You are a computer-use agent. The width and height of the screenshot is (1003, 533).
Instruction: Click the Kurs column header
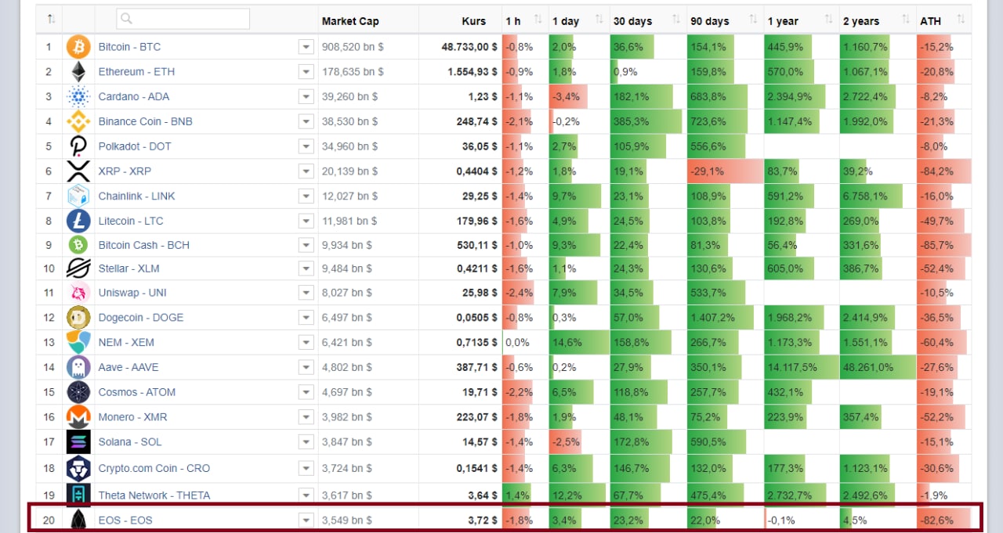(474, 21)
